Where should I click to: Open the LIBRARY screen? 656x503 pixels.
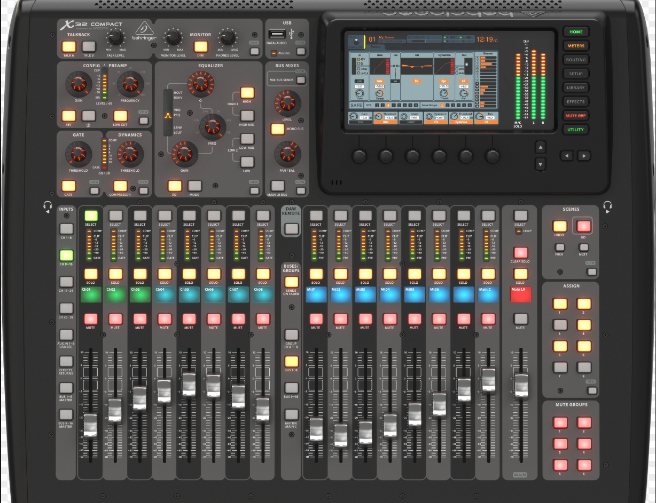tap(576, 87)
